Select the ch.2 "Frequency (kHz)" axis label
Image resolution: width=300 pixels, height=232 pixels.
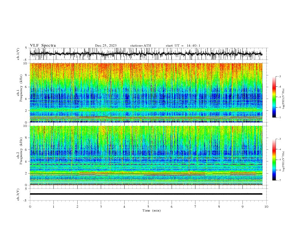pos(21,150)
